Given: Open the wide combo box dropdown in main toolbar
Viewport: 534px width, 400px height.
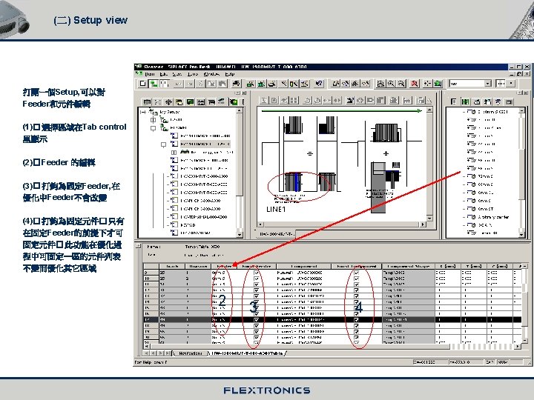Looking at the screenshot, I should coord(488,83).
